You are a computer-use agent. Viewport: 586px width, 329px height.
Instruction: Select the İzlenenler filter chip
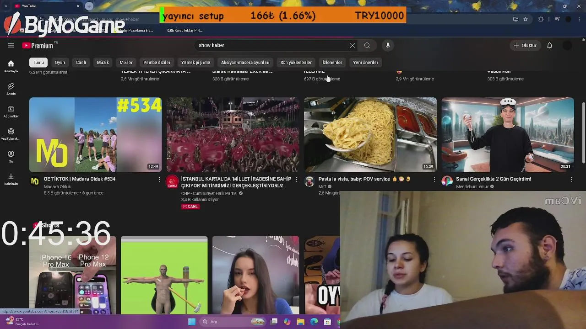click(332, 62)
